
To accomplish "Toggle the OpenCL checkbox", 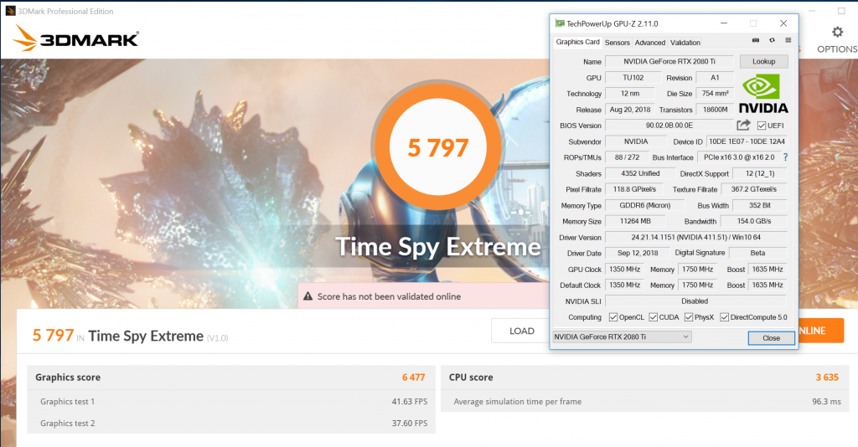I will tap(613, 317).
